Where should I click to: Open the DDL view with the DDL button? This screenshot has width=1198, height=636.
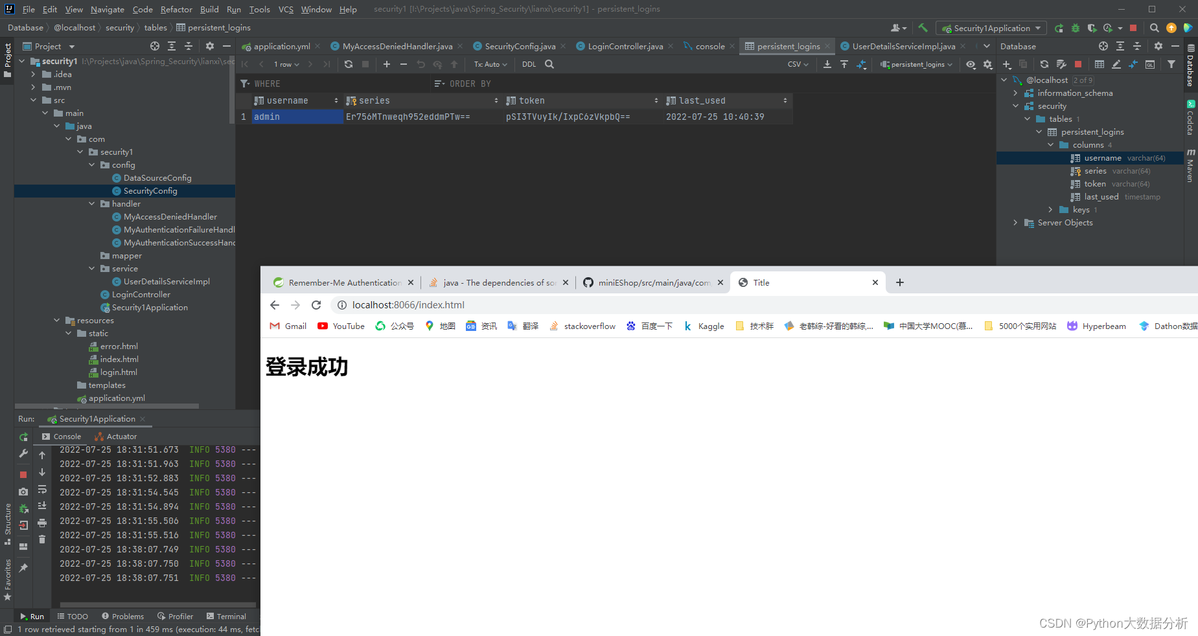(529, 64)
